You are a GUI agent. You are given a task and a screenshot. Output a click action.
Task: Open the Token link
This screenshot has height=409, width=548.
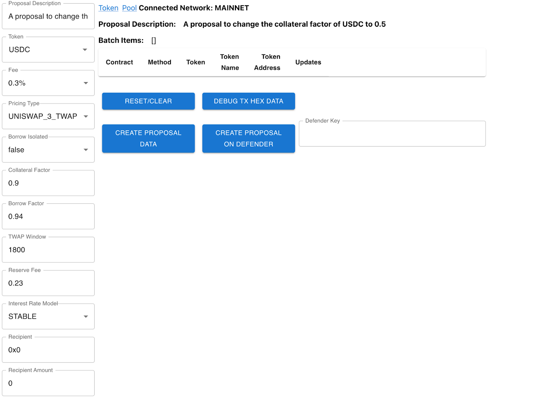(108, 8)
